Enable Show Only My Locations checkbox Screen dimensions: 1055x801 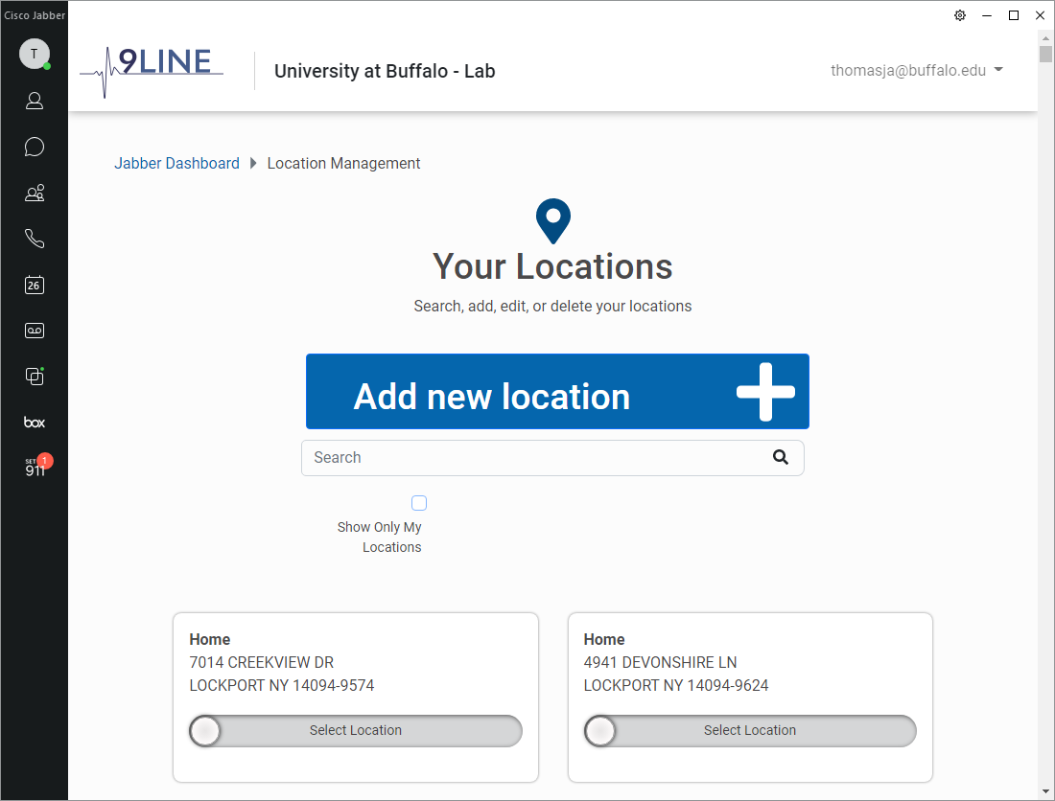[x=419, y=503]
